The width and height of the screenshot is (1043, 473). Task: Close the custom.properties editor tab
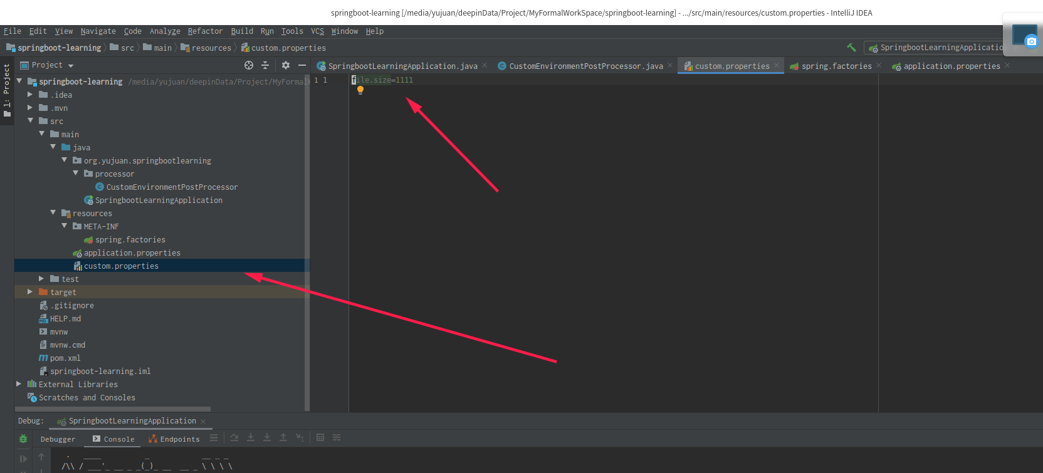point(777,65)
